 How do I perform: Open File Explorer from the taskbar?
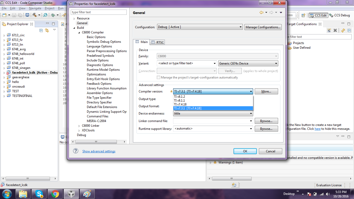(x=23, y=194)
